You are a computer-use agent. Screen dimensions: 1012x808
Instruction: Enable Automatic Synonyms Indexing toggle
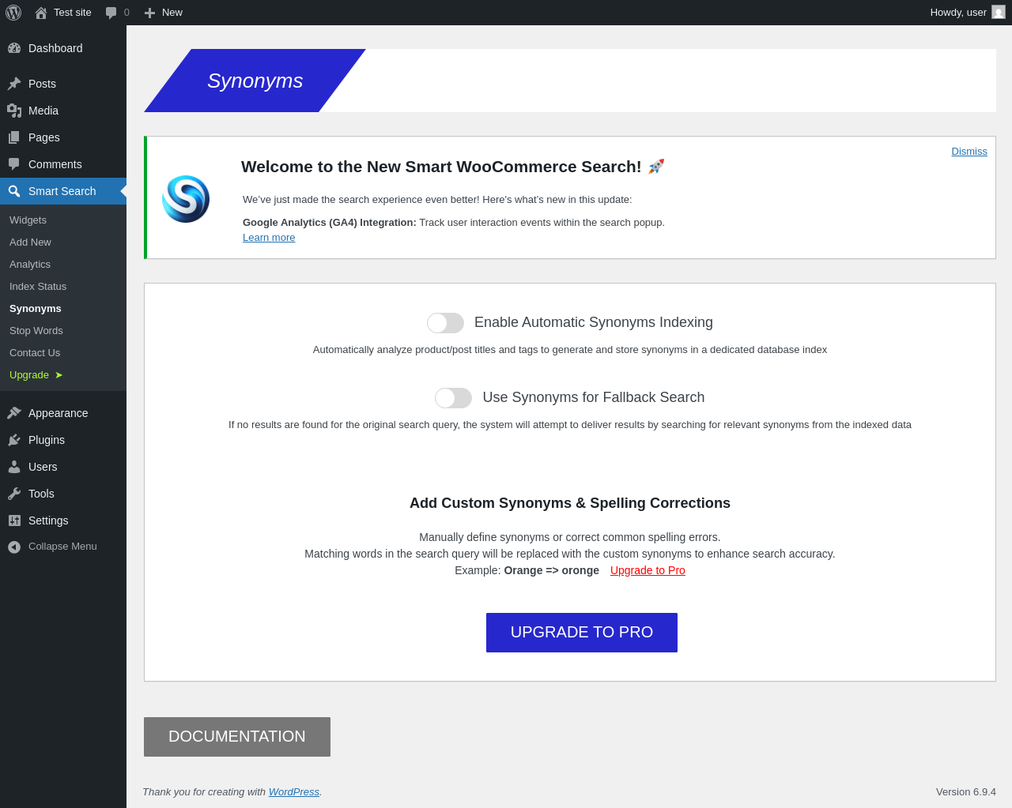coord(445,323)
